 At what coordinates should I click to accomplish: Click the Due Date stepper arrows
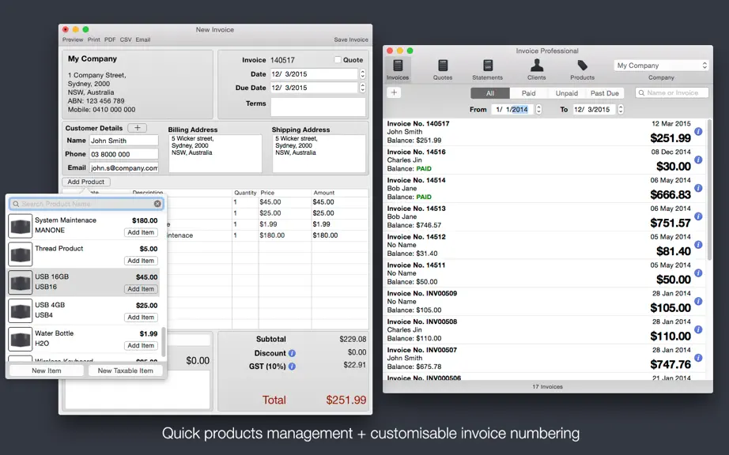click(x=363, y=87)
